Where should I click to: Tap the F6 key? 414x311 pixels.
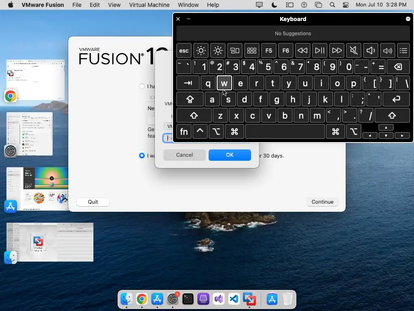[286, 51]
